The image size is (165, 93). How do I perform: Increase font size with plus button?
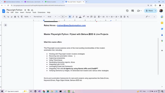66,17
